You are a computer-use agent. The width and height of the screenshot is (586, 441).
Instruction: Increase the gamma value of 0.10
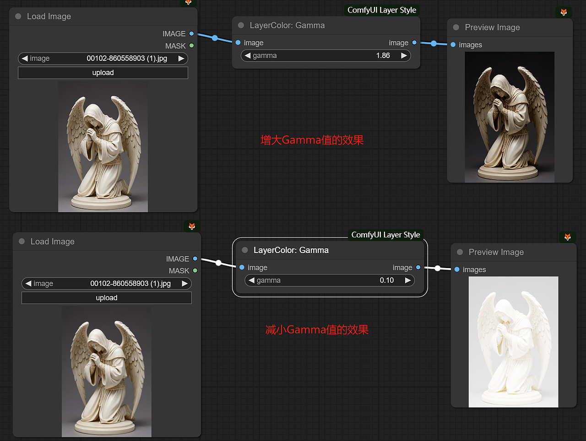click(407, 280)
